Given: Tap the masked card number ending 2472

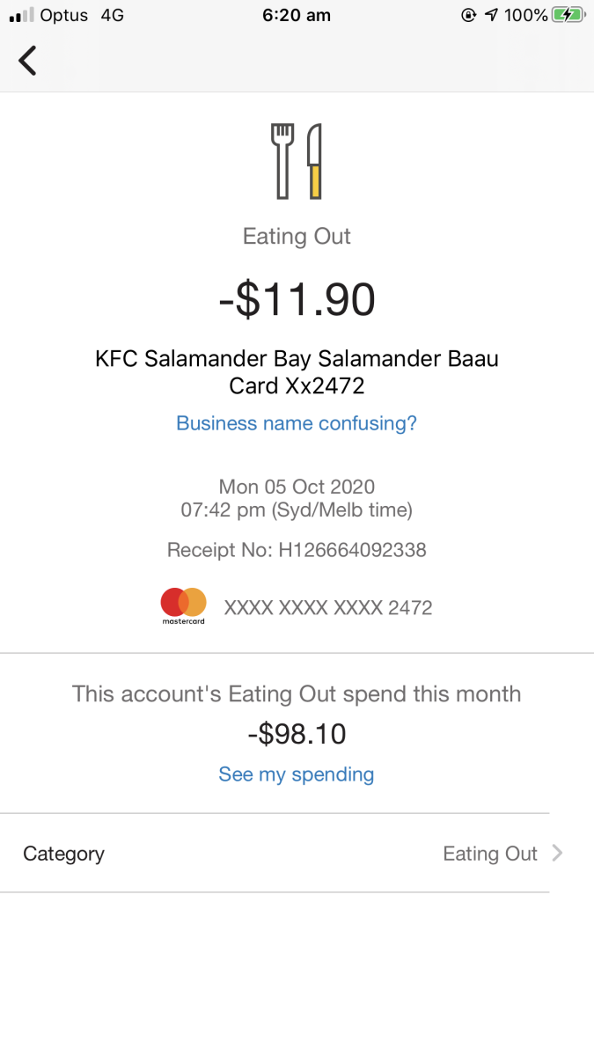Looking at the screenshot, I should coord(328,607).
